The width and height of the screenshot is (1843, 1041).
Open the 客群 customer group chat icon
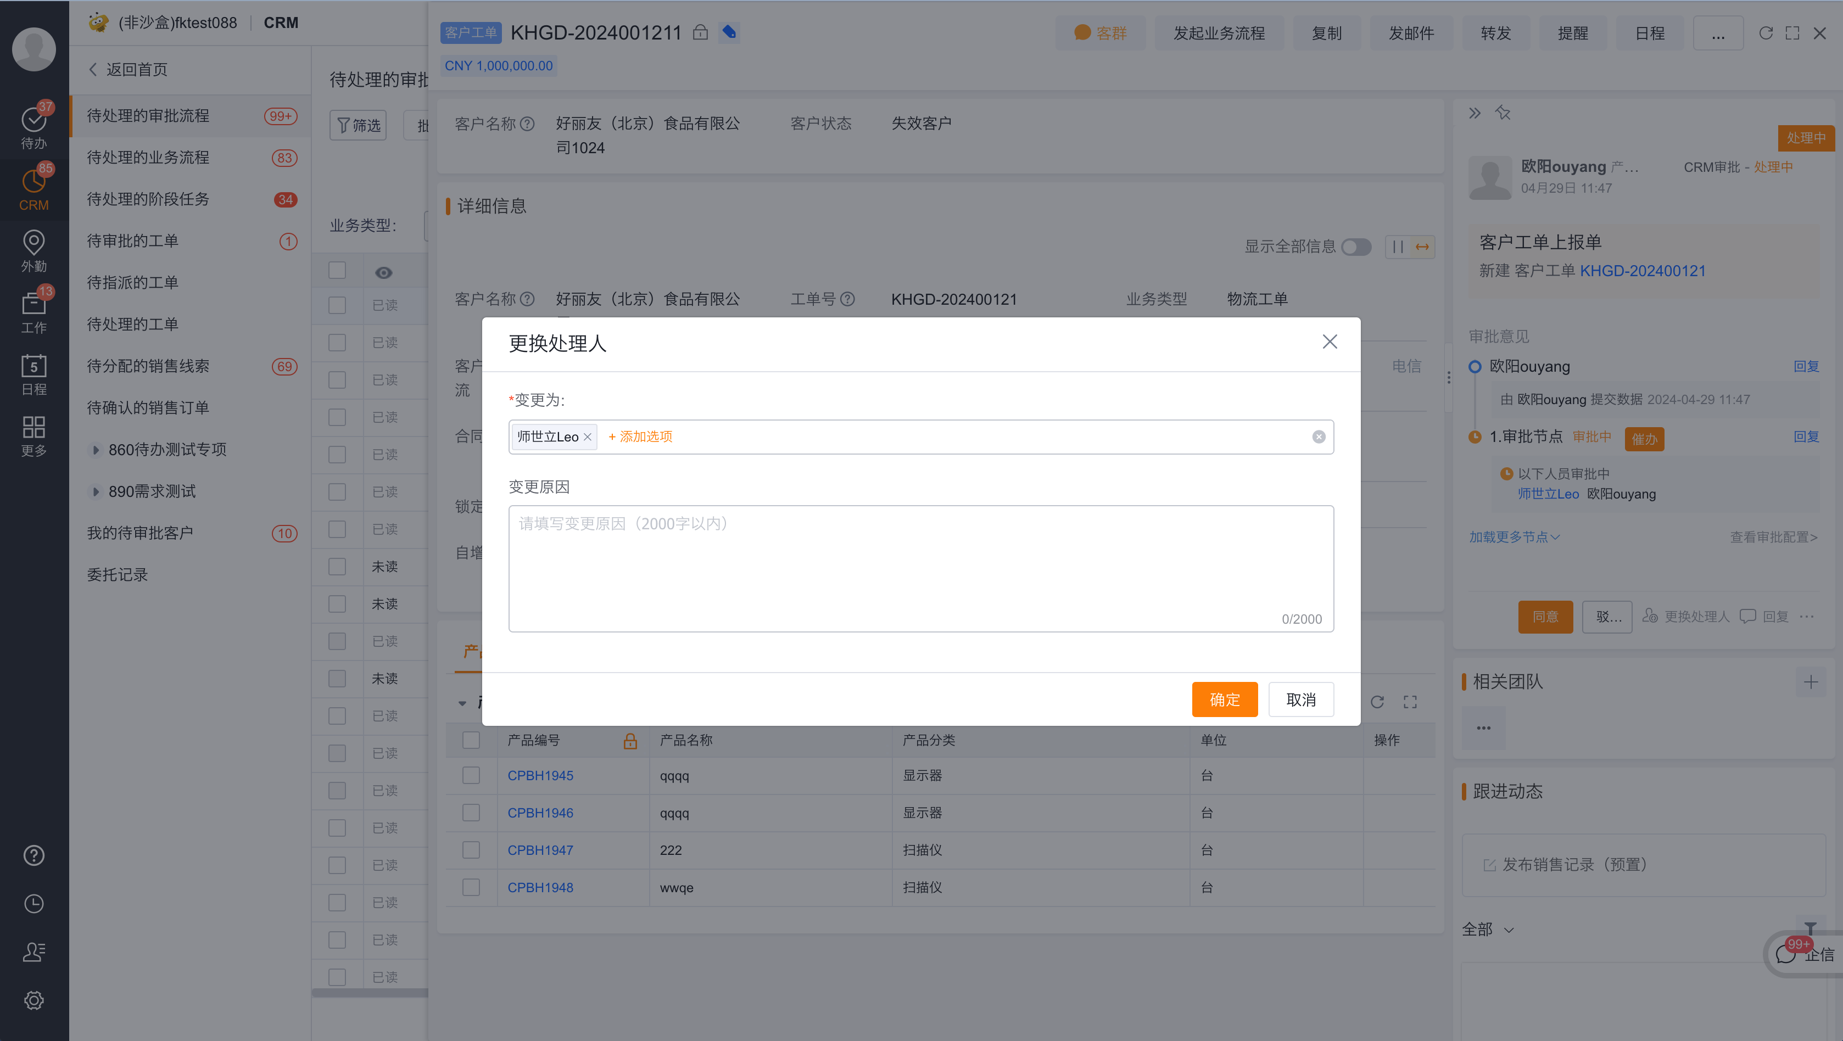tap(1082, 33)
